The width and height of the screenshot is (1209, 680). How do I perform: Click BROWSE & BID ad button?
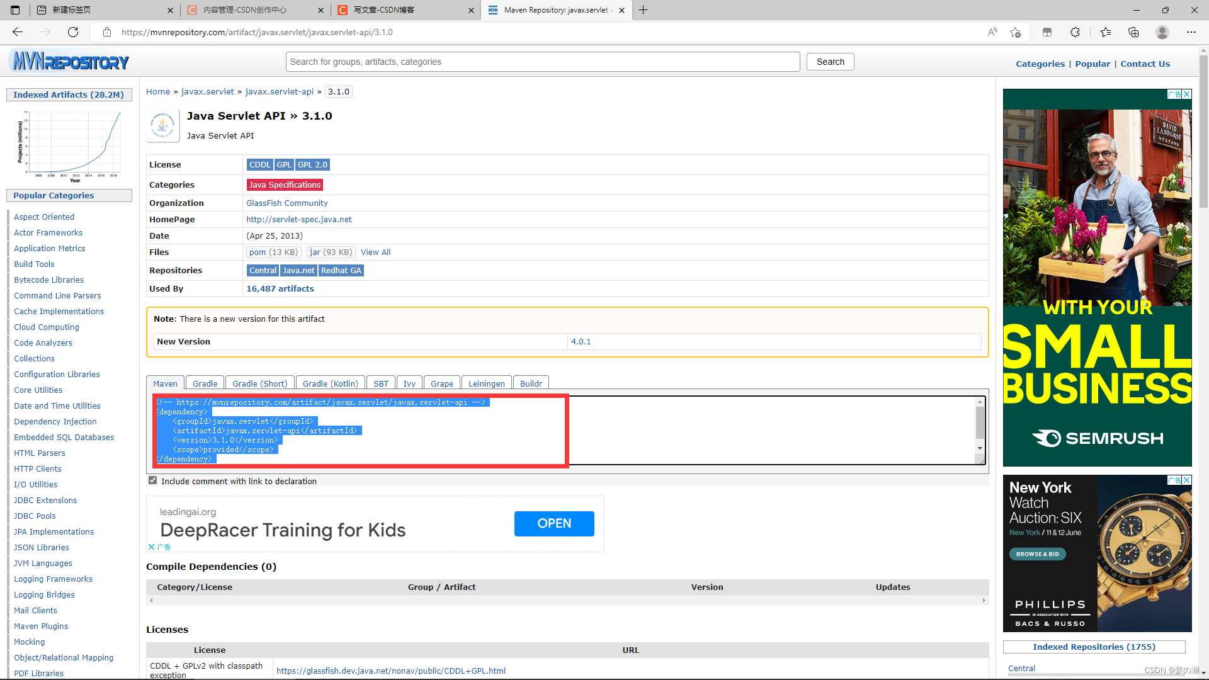pos(1037,554)
